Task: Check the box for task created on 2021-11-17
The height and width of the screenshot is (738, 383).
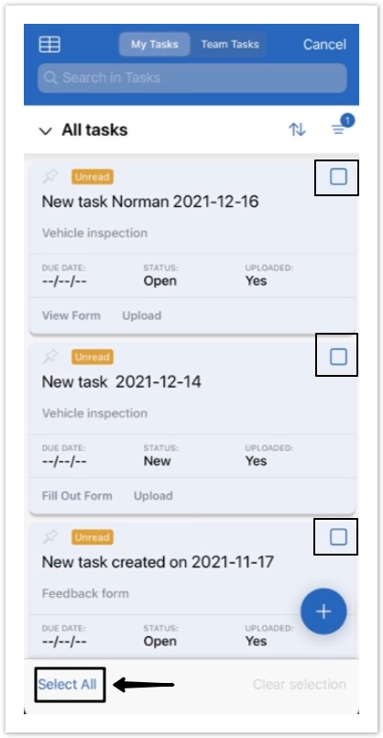Action: click(x=338, y=537)
